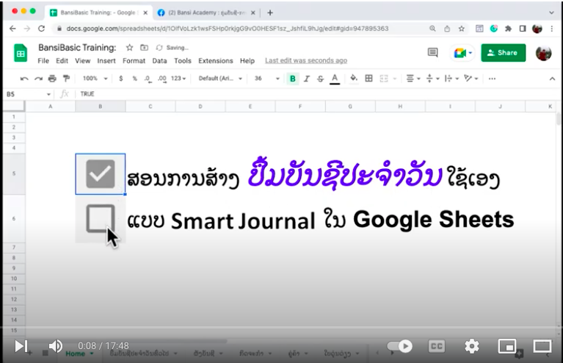Open the fill color picker

tap(354, 79)
